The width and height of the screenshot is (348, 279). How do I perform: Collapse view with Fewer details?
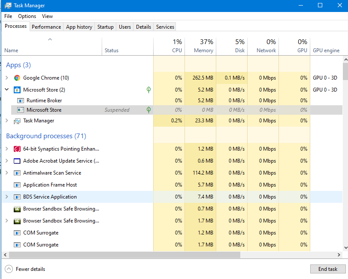[x=25, y=269]
